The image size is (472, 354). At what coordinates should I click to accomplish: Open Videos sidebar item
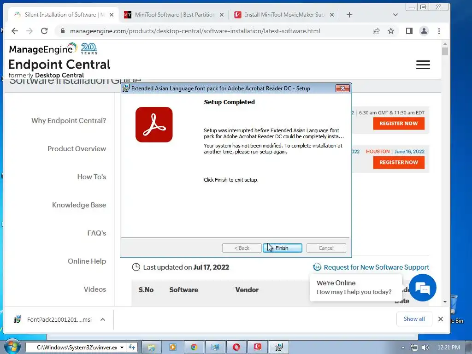95,289
